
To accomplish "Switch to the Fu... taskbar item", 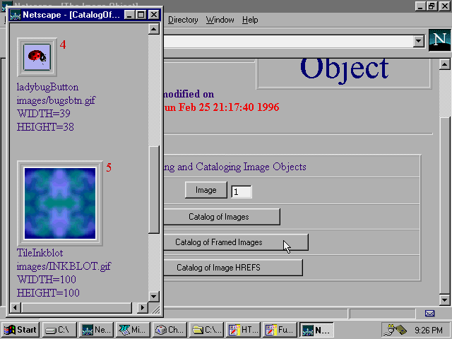I will point(279,330).
